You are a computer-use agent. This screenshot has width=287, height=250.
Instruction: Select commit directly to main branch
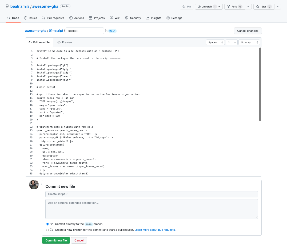tap(47, 224)
